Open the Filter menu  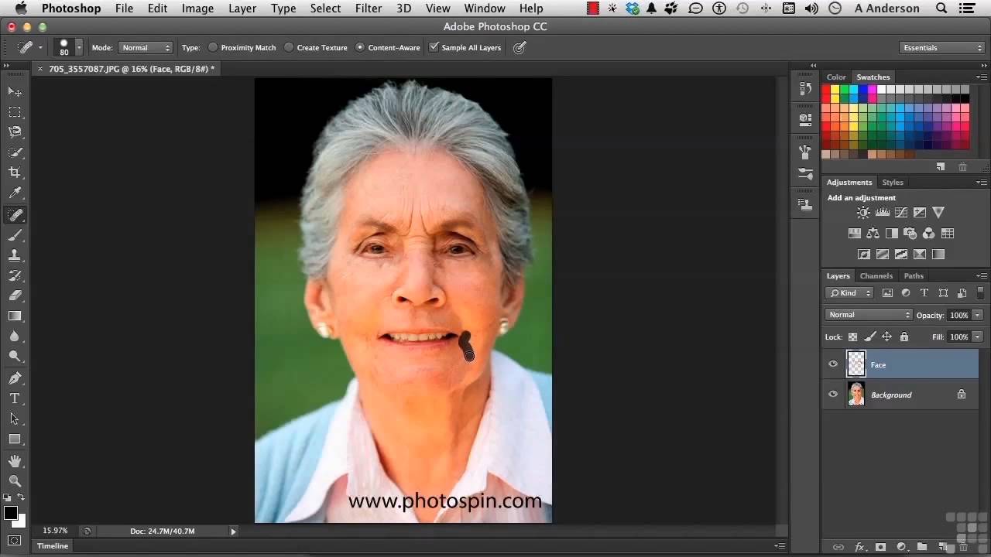point(369,9)
